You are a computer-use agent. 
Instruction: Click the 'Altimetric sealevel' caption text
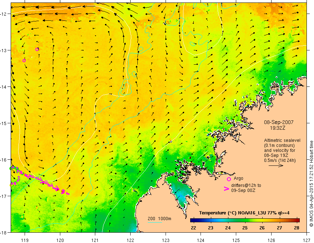[282, 140]
